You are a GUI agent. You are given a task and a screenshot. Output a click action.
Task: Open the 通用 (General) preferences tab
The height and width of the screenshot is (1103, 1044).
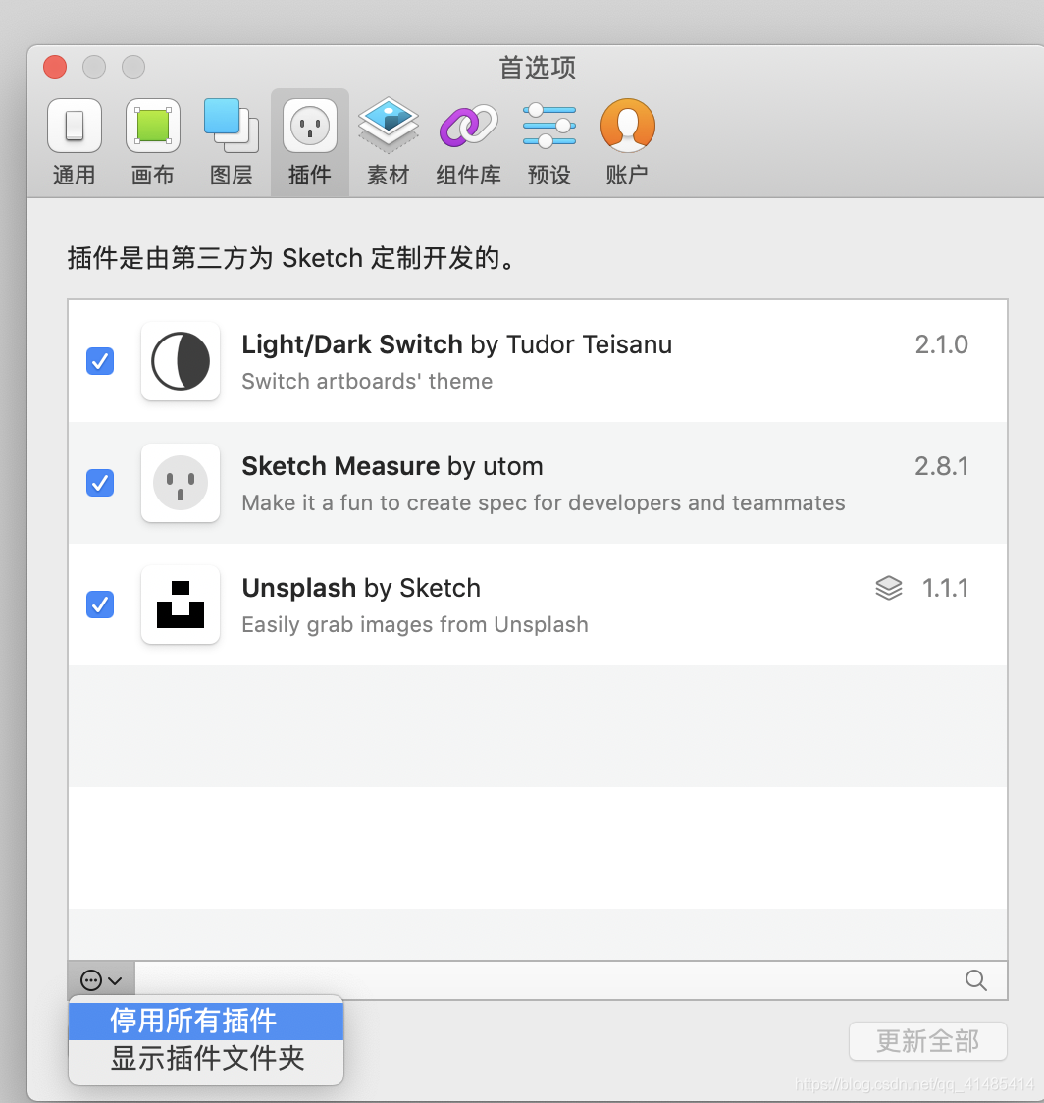point(75,143)
